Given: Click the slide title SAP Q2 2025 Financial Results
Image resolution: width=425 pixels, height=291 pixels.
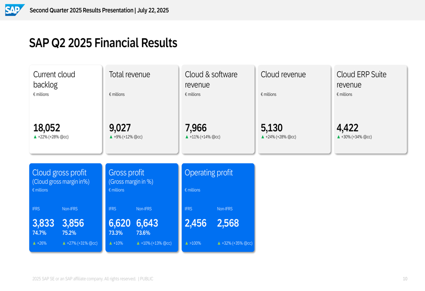Looking at the screenshot, I should click(103, 43).
